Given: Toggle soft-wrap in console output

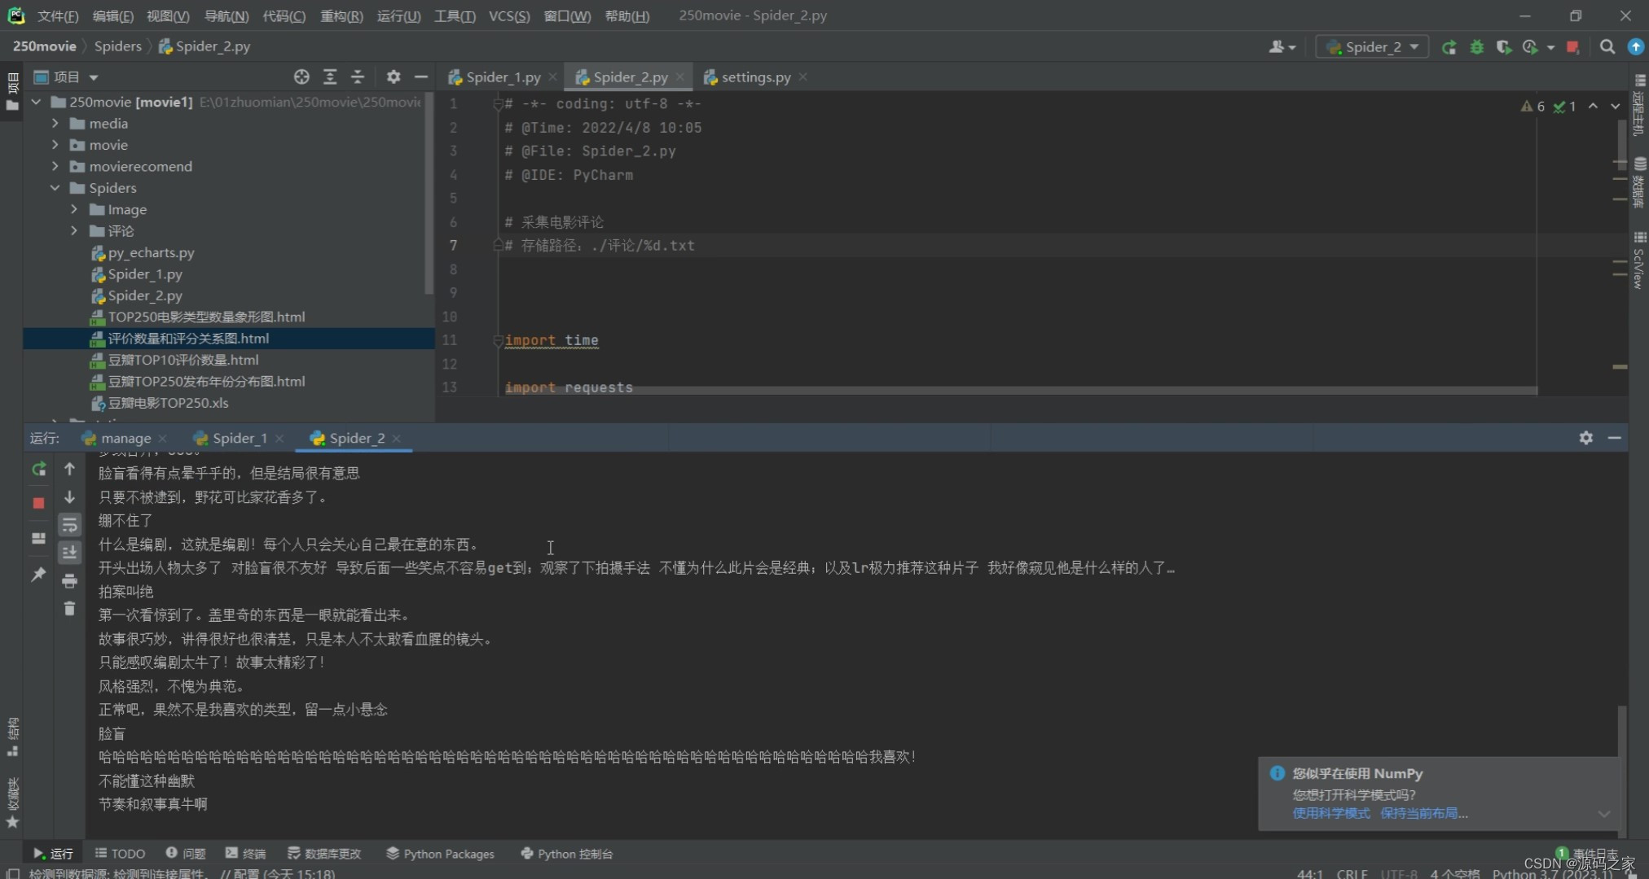Looking at the screenshot, I should point(69,525).
